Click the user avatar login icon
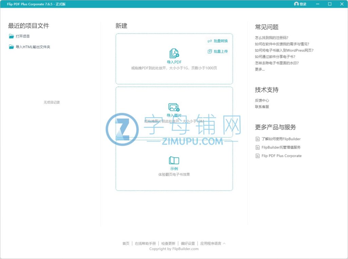This screenshot has width=348, height=259. tap(296, 4)
